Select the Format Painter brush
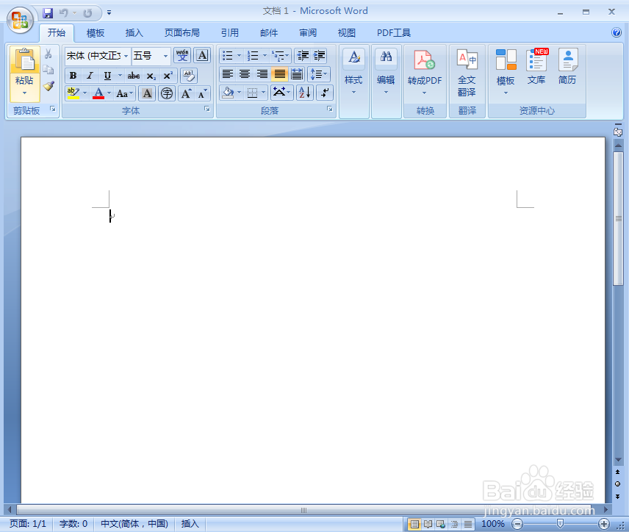Screen dimensions: 629x532 click(x=48, y=86)
